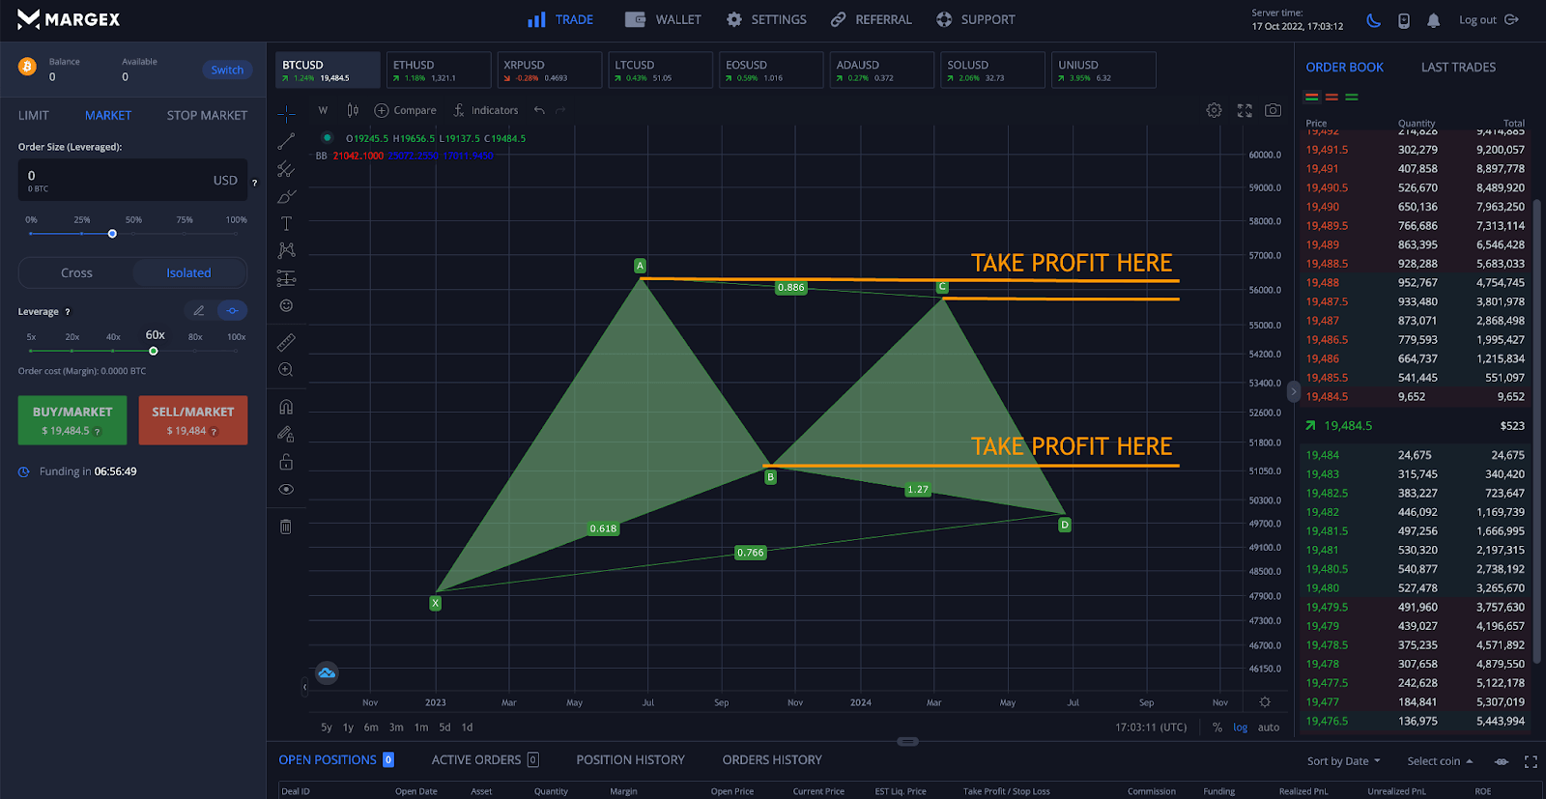Switch to the Last Trades tab
Viewport: 1546px width, 799px height.
pos(1457,68)
